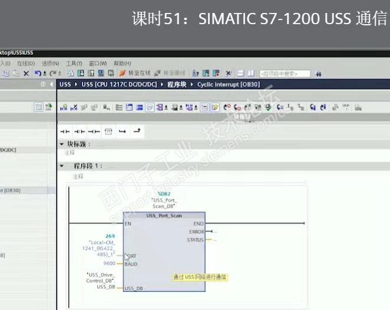
Task: Click breadcrumb Cyclic interrupt [OB30]
Action: [x=229, y=85]
